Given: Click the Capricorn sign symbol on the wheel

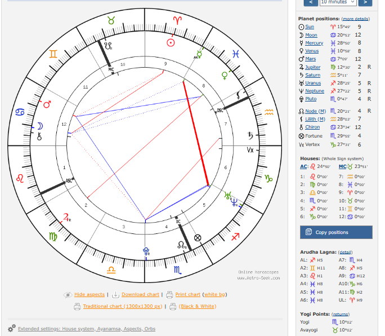Looking at the screenshot, I should (268, 178).
